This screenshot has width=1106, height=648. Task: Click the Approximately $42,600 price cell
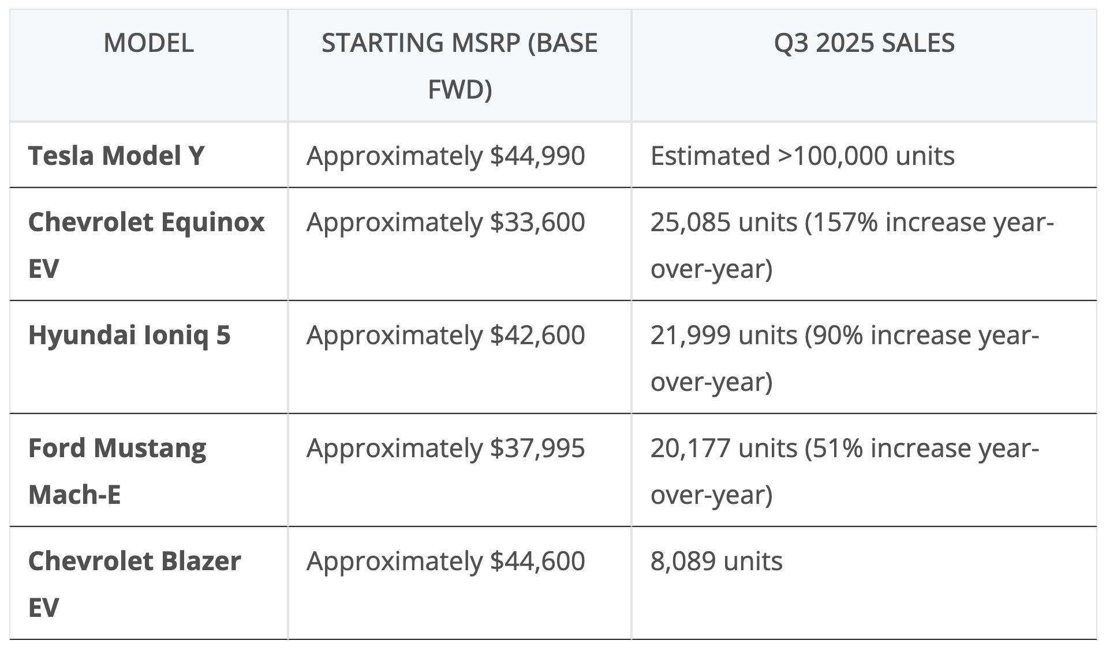pos(446,335)
